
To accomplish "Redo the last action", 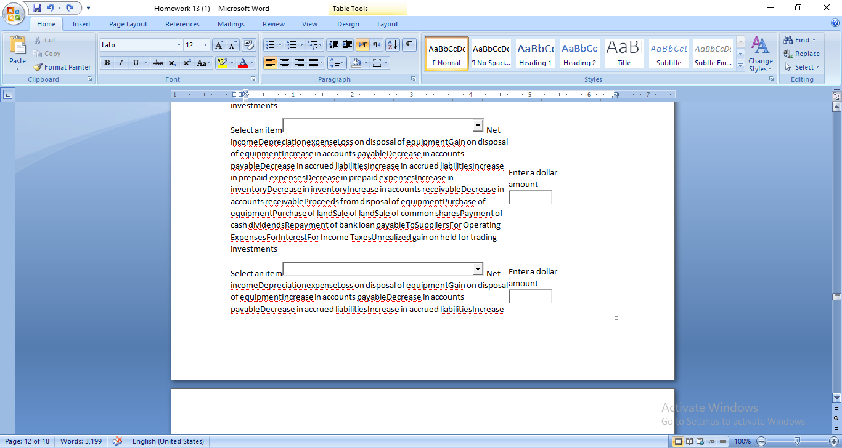I will tap(70, 9).
